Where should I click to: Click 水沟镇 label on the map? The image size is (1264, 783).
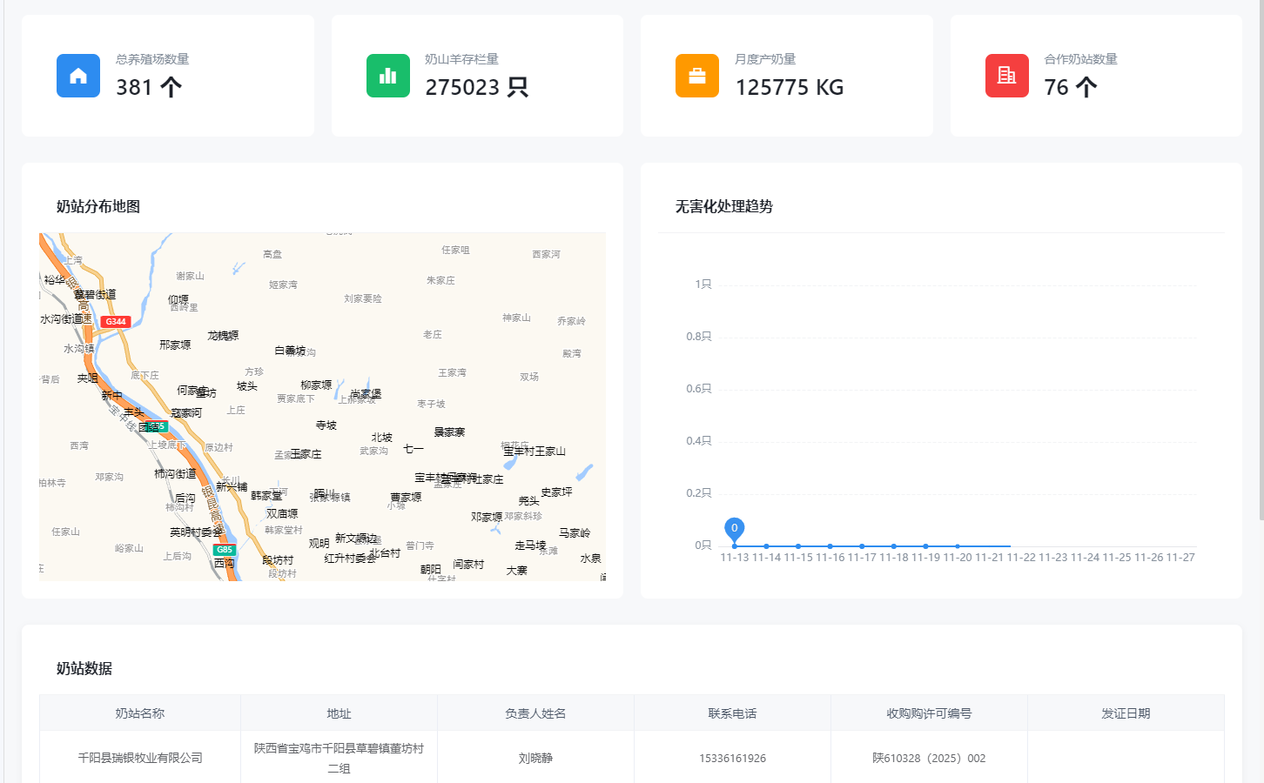coord(79,349)
